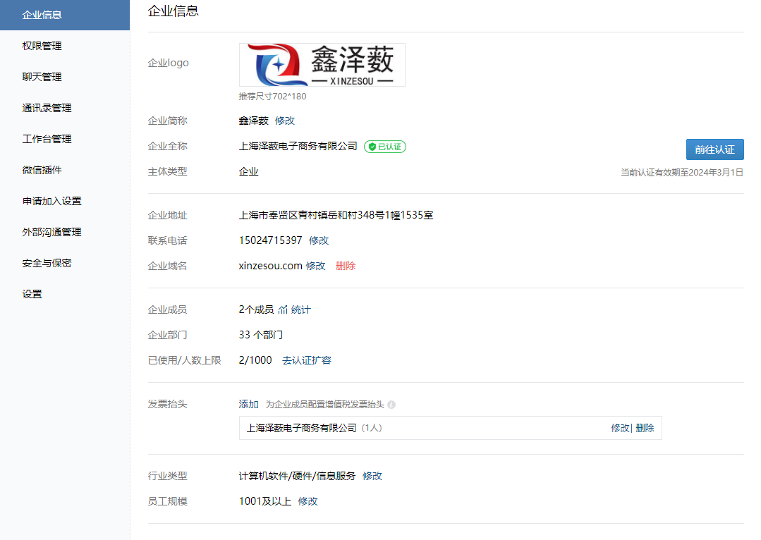Click 修改 next to xinzesou.com domain
Screen dimensions: 761x540
[x=315, y=266]
